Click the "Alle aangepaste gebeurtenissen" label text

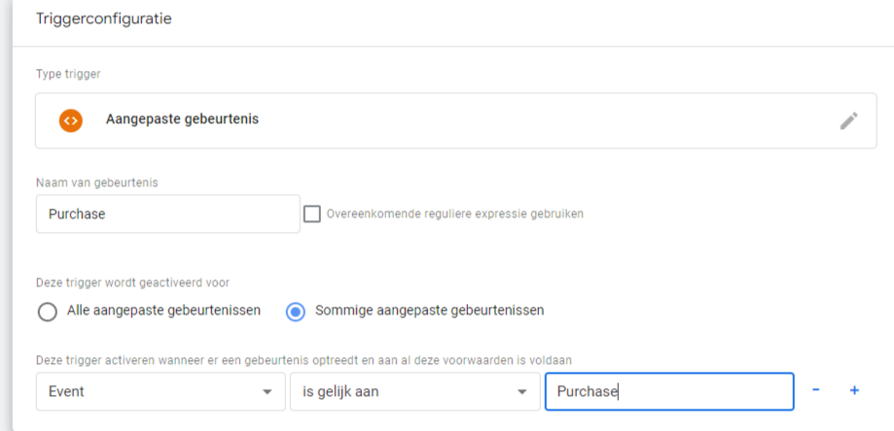point(163,312)
